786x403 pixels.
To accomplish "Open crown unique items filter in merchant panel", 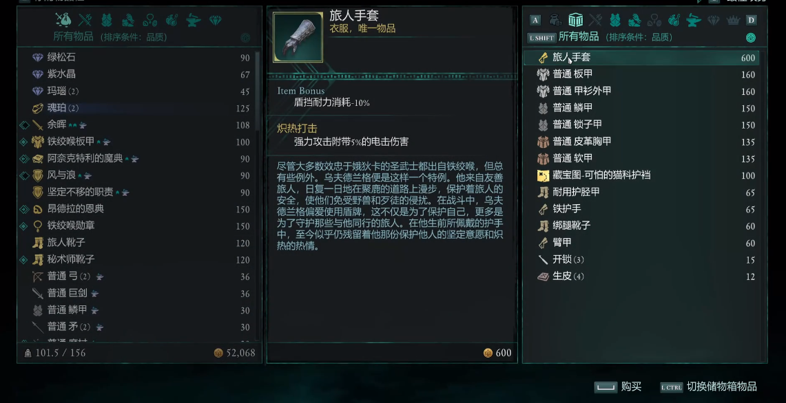I will (733, 20).
